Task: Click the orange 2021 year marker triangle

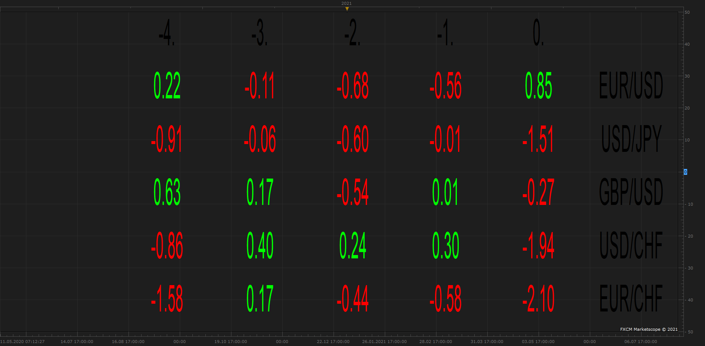Action: point(347,9)
